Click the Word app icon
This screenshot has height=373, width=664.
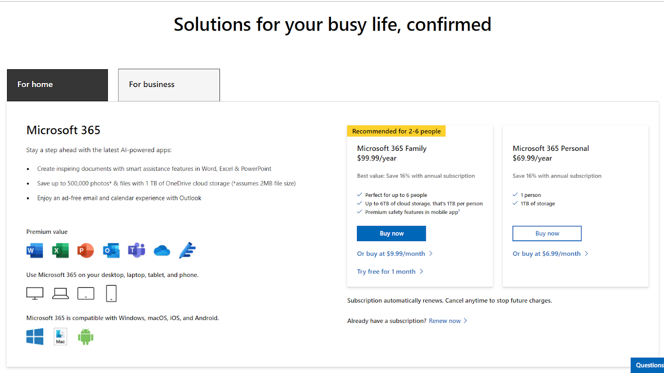(34, 250)
